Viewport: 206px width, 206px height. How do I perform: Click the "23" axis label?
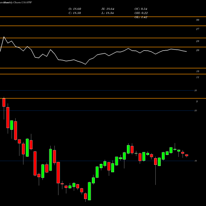(197, 41)
